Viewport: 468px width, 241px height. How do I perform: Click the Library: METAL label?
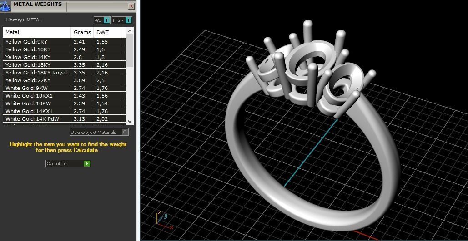tap(24, 20)
